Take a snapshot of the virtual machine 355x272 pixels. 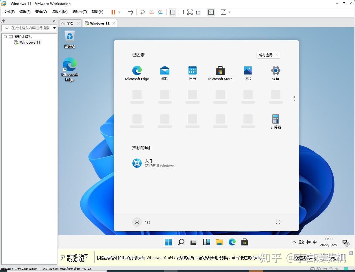point(142,12)
